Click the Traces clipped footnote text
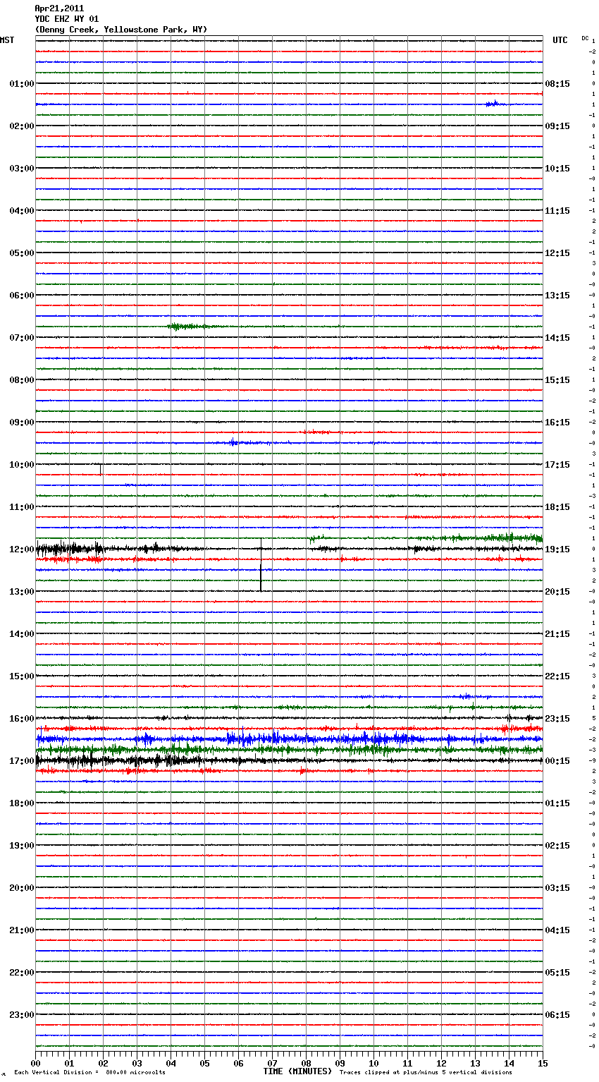599x1082 pixels. pos(426,1072)
